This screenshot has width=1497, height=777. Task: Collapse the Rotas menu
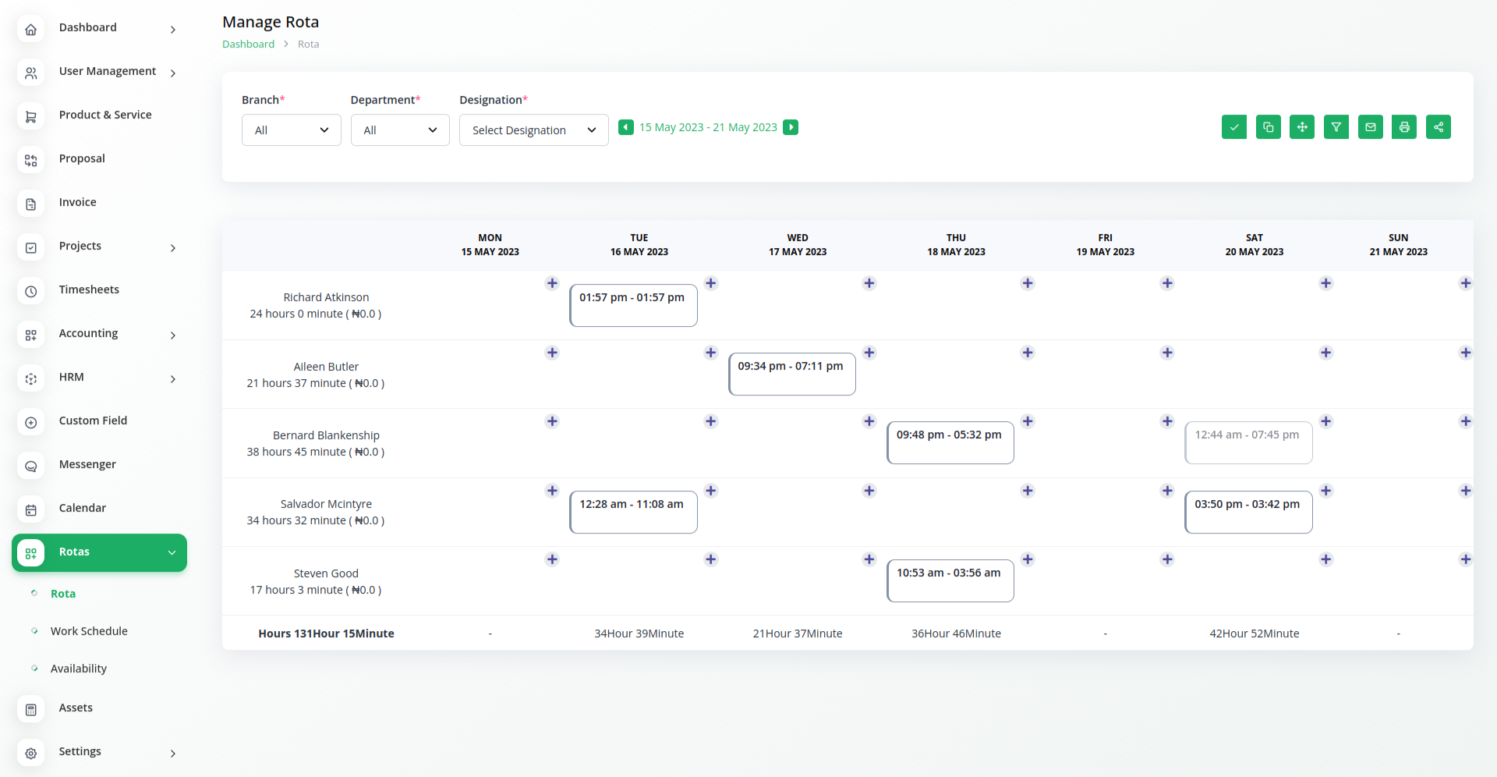tap(100, 552)
